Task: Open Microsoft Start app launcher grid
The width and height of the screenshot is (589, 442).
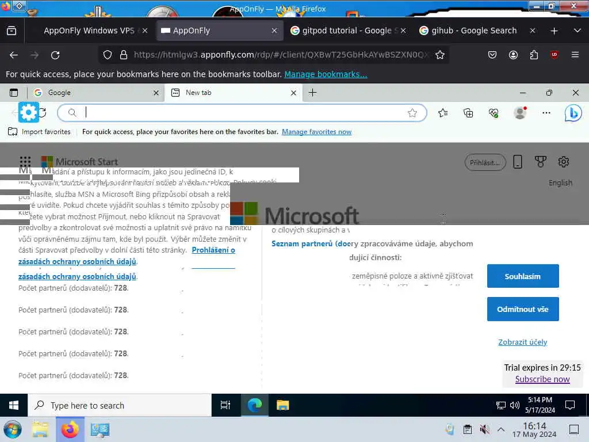Action: coord(25,162)
